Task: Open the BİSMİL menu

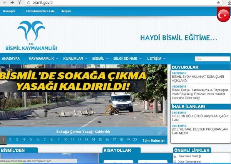Action: coord(98,59)
